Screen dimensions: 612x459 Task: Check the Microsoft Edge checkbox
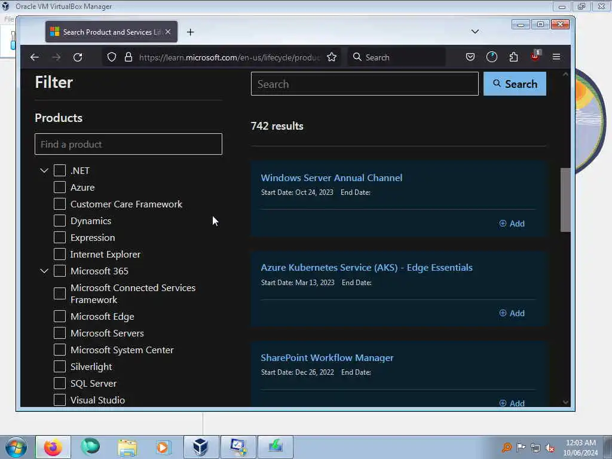point(60,316)
